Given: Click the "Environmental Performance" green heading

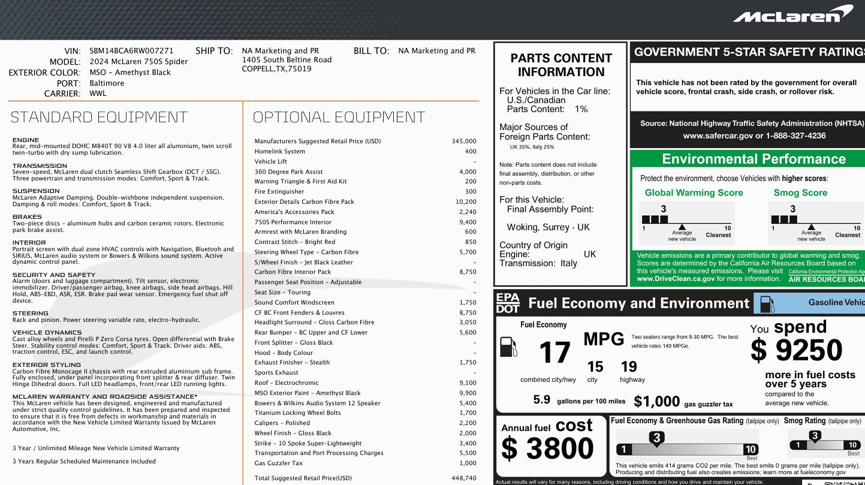Looking at the screenshot, I should [754, 159].
